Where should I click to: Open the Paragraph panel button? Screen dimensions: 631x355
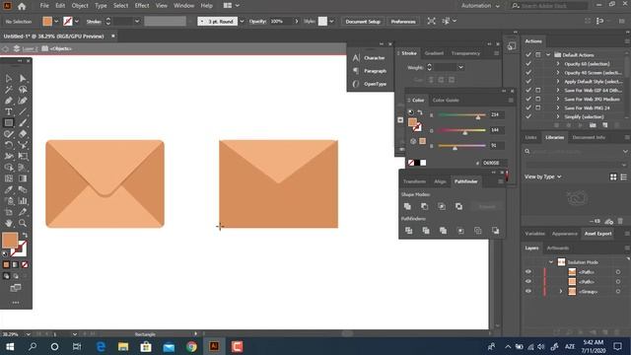click(370, 71)
